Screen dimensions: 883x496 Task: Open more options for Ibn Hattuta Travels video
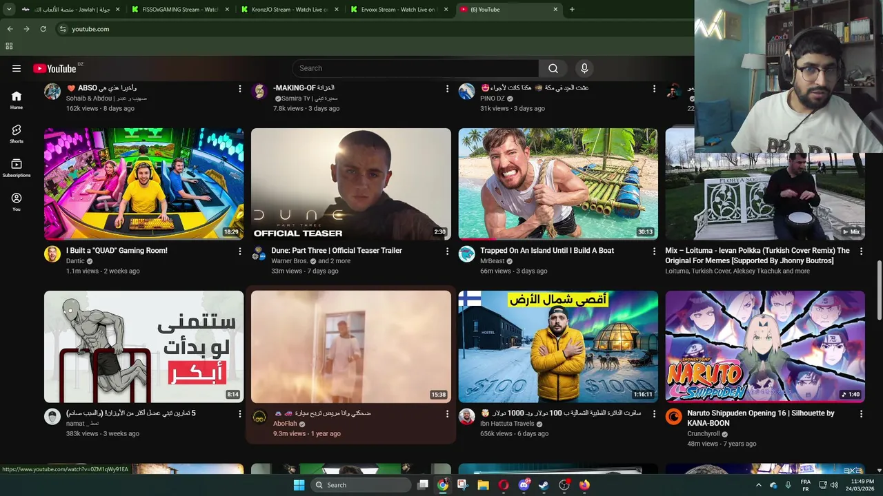(654, 414)
